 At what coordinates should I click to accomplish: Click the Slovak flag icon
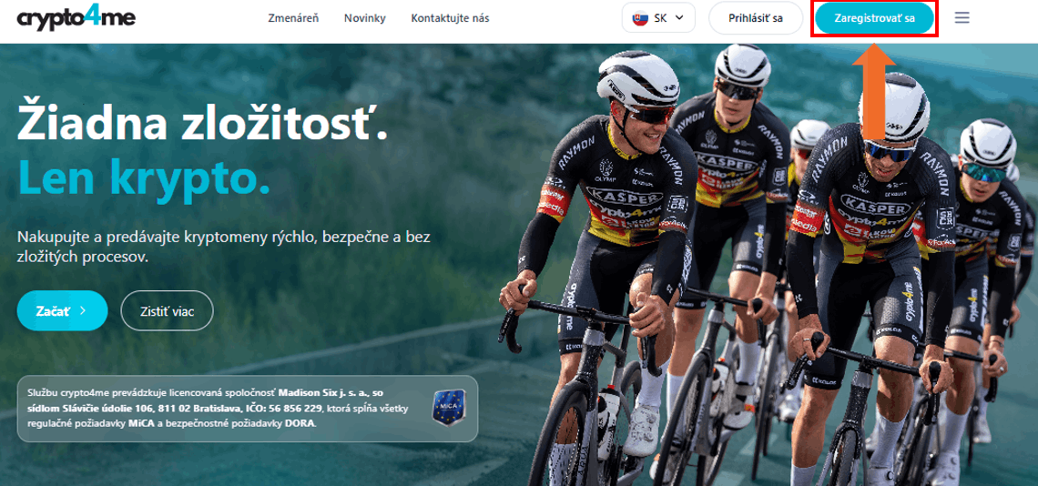coord(639,18)
